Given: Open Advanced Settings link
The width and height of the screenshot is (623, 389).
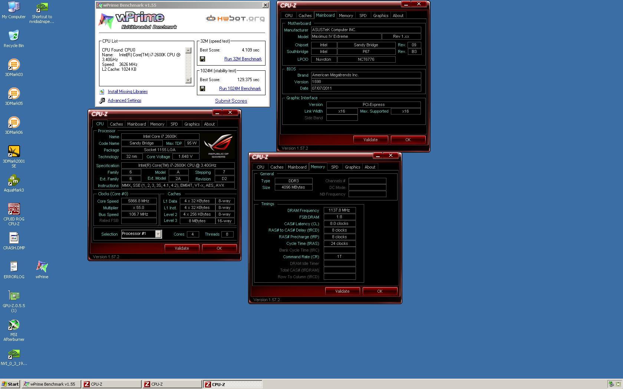Looking at the screenshot, I should point(124,100).
